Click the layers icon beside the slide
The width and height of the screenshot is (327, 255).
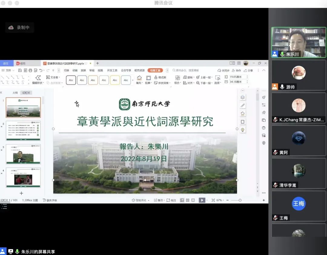(243, 97)
